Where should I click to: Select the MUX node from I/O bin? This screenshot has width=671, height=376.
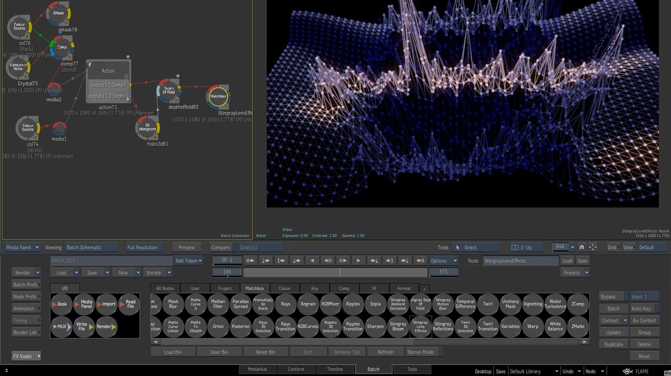click(61, 327)
